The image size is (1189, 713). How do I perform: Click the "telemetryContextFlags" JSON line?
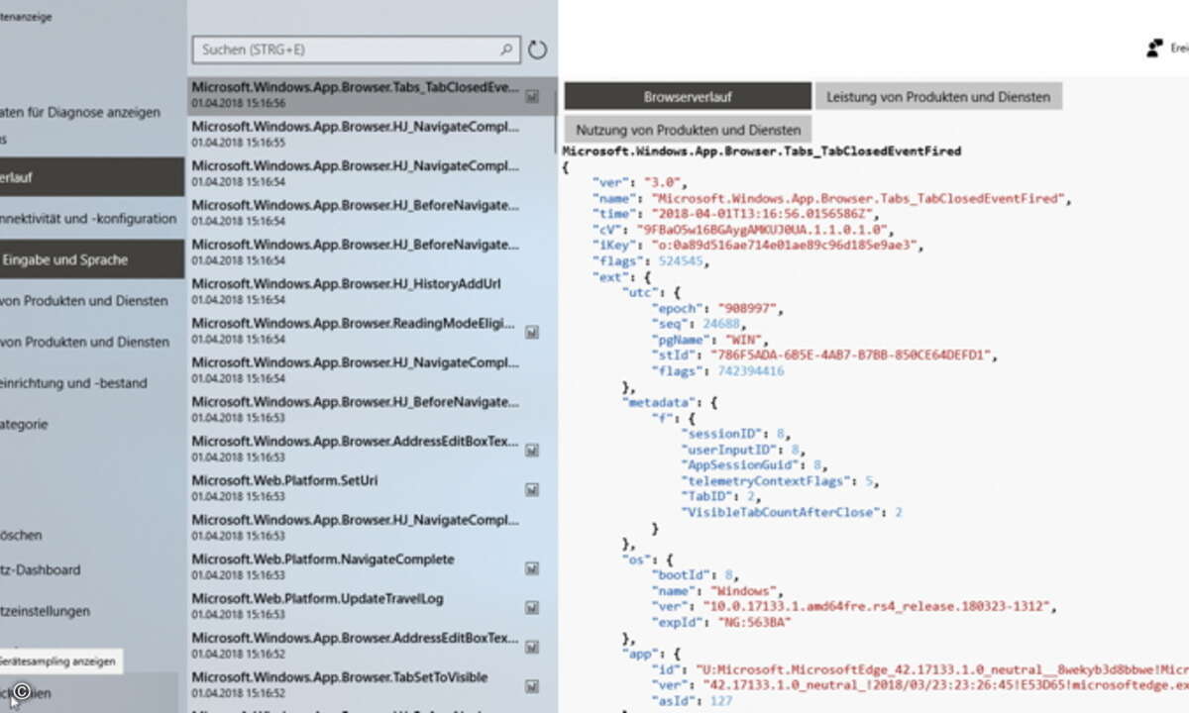coord(779,480)
